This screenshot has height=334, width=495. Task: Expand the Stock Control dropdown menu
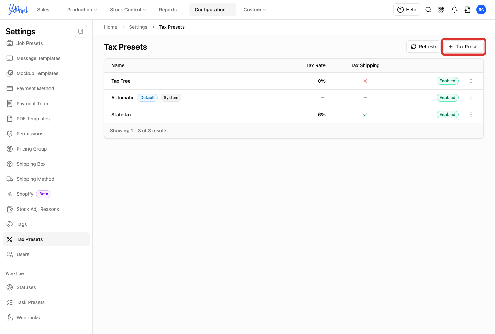click(x=128, y=10)
